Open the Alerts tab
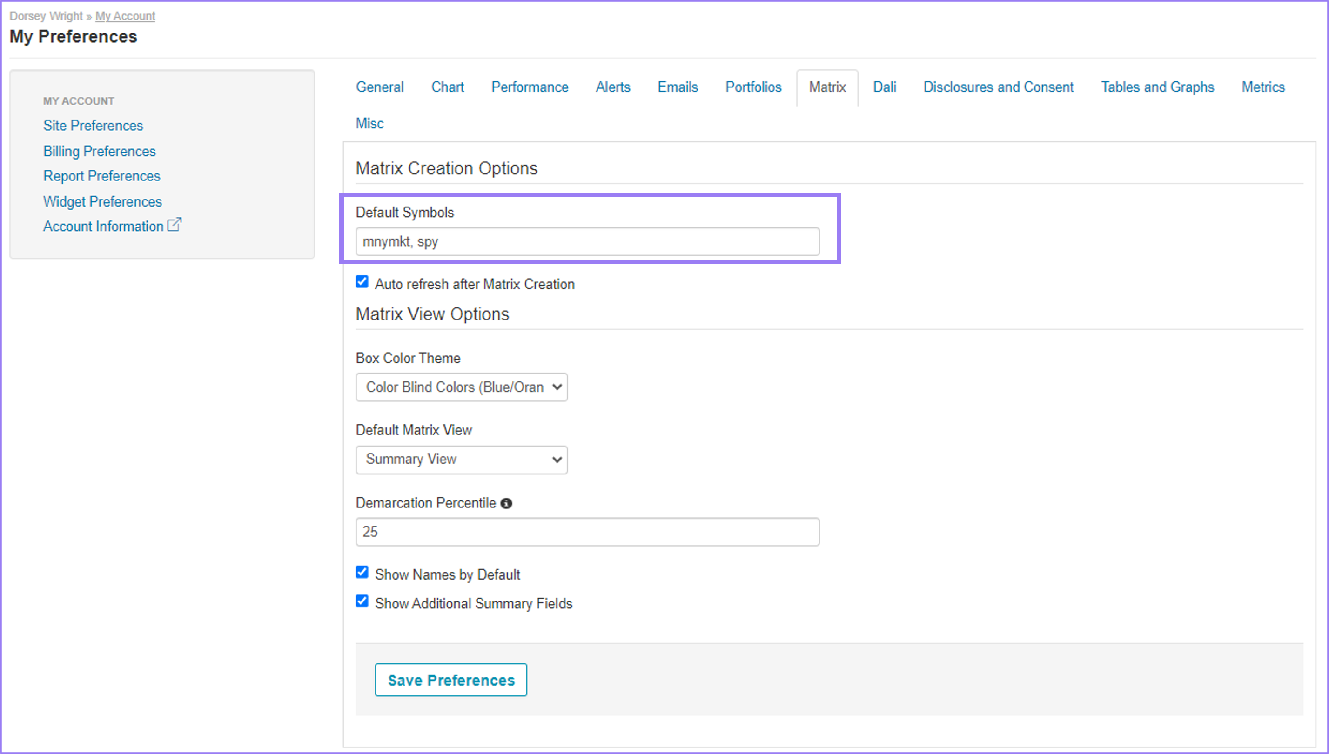Screen dimensions: 1329x754 [613, 87]
